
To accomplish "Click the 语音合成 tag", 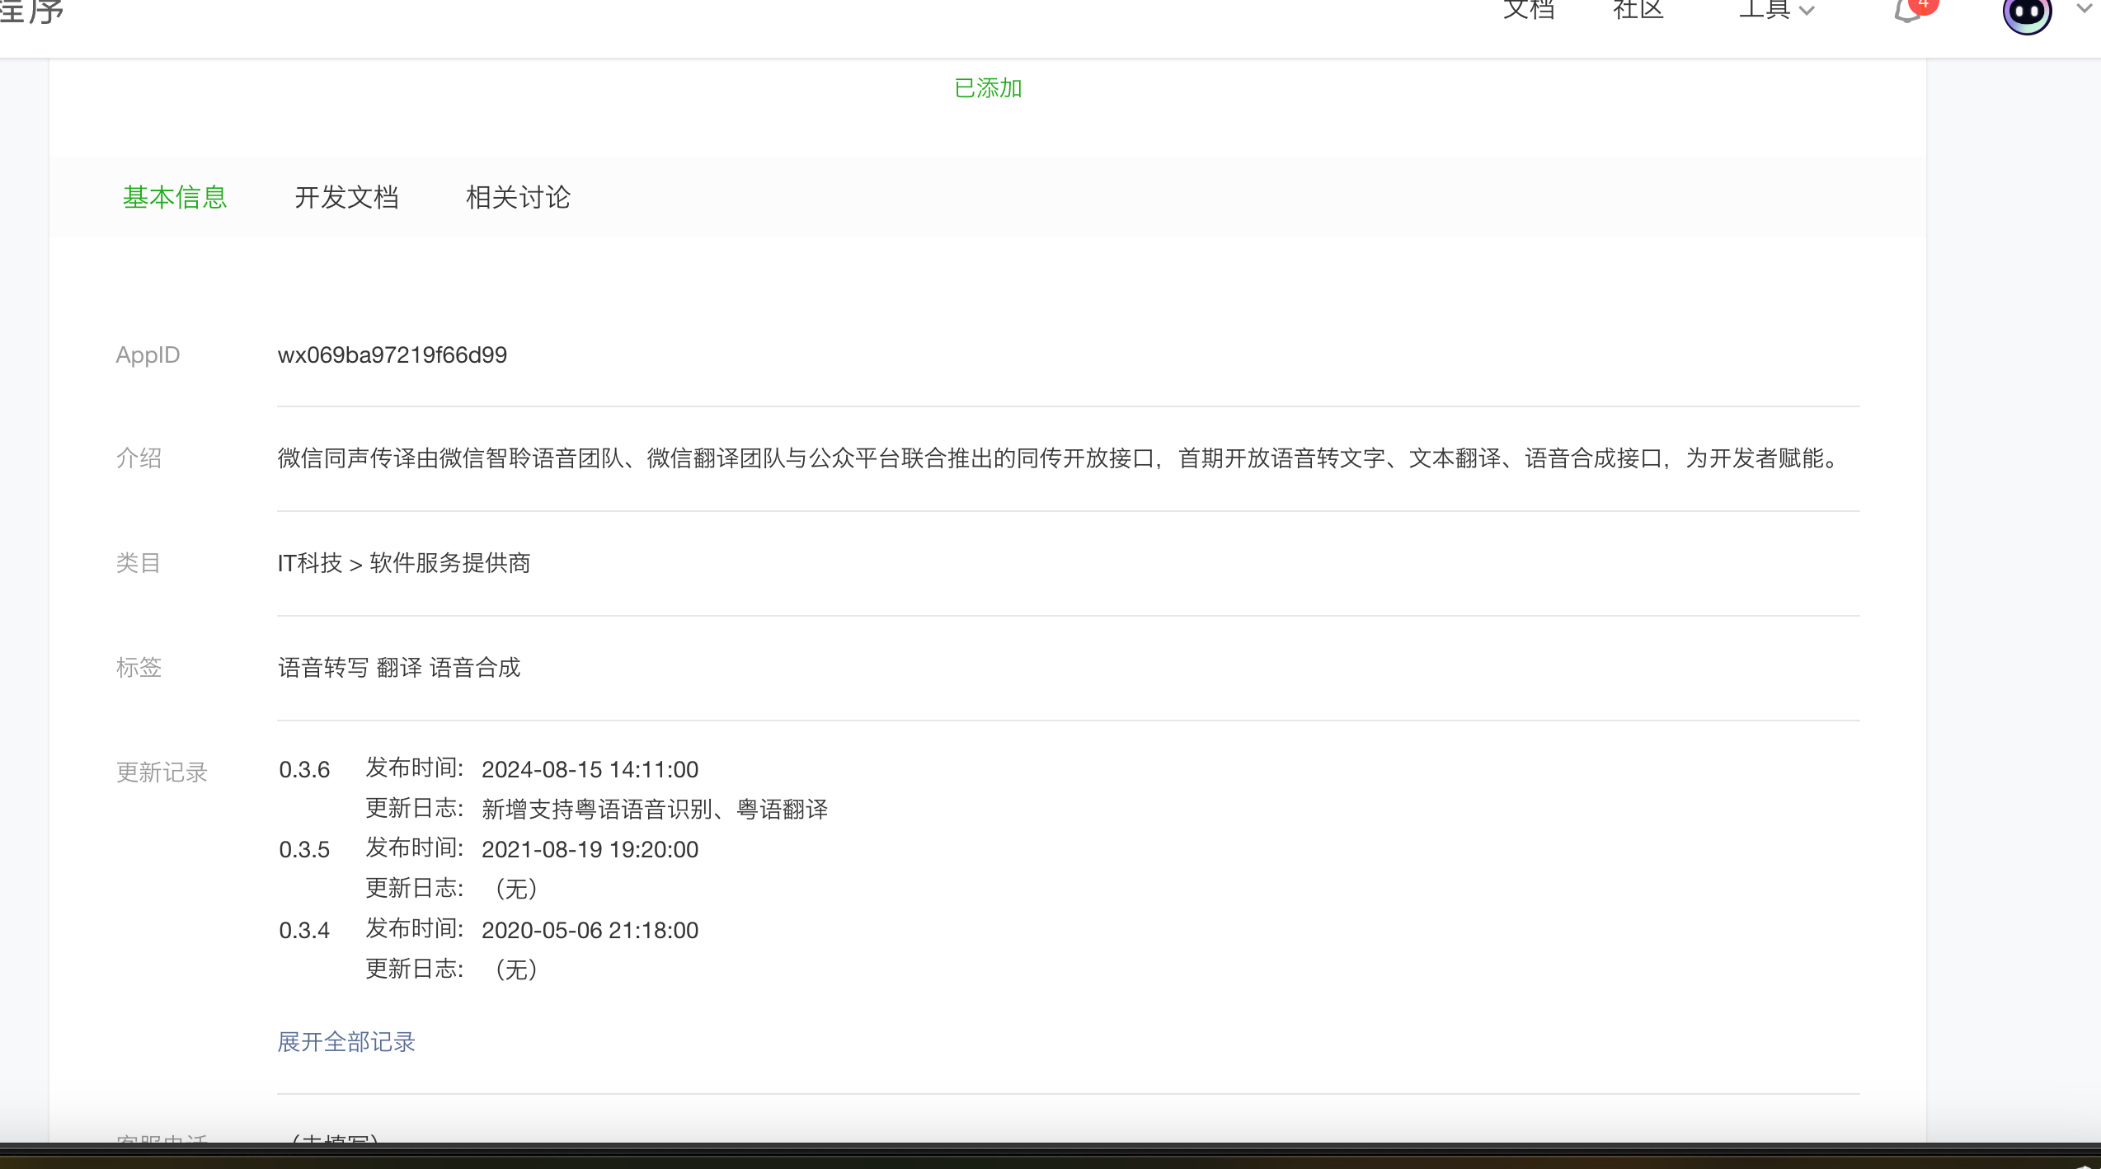I will (x=475, y=668).
